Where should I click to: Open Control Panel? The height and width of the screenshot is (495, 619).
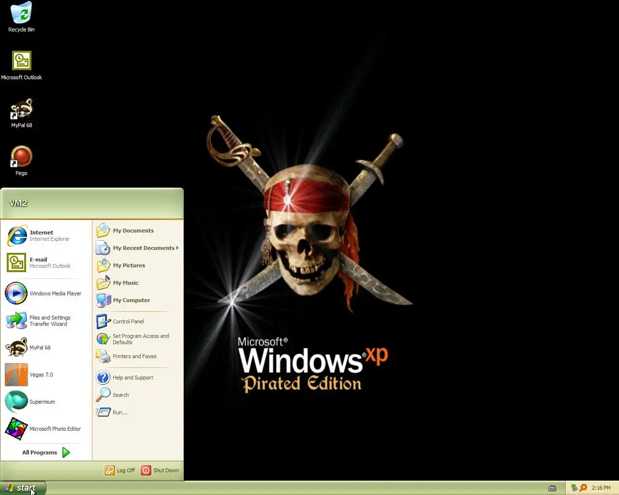coord(138,321)
